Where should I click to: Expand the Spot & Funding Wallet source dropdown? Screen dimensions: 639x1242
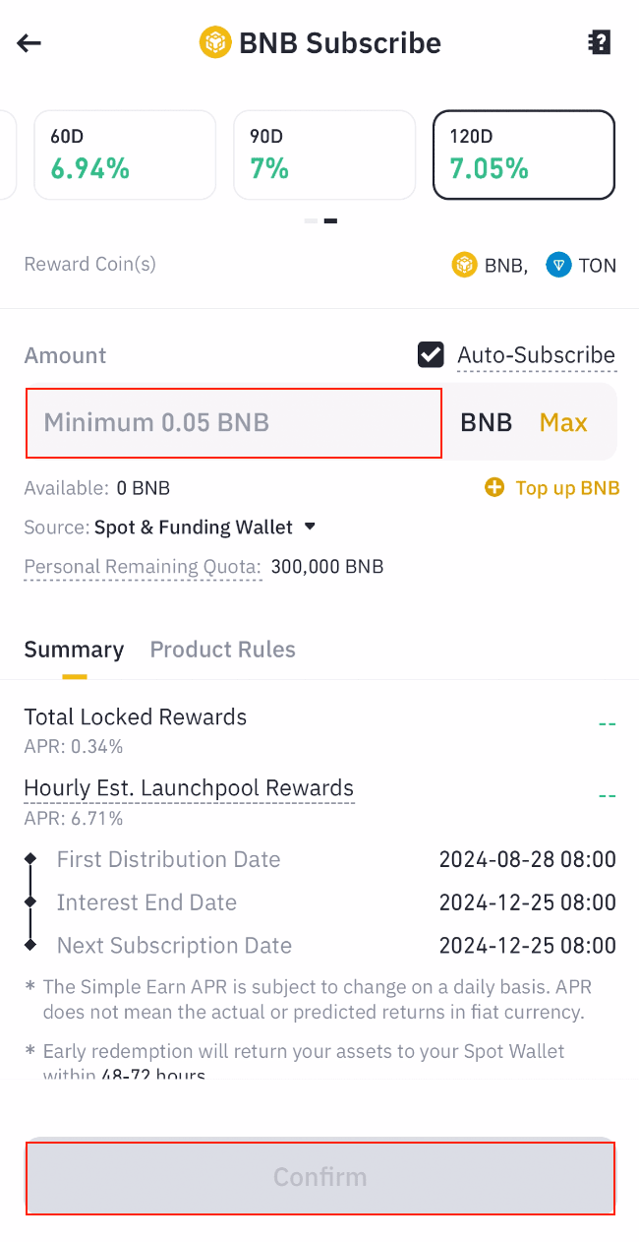(310, 527)
